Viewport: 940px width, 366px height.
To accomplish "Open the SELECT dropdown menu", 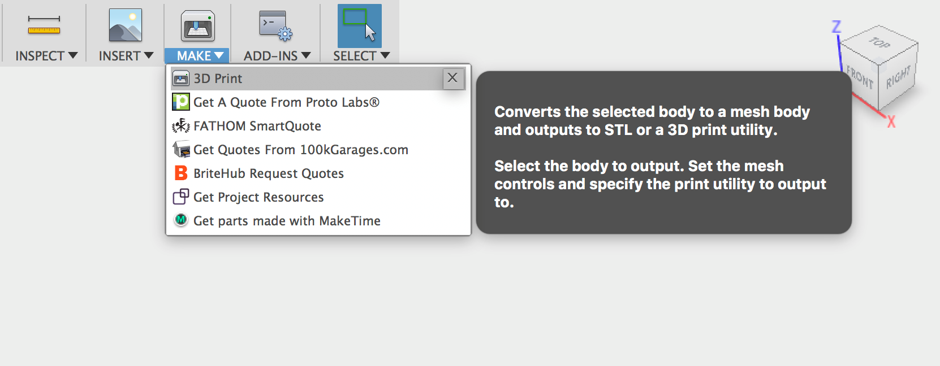I will (361, 55).
